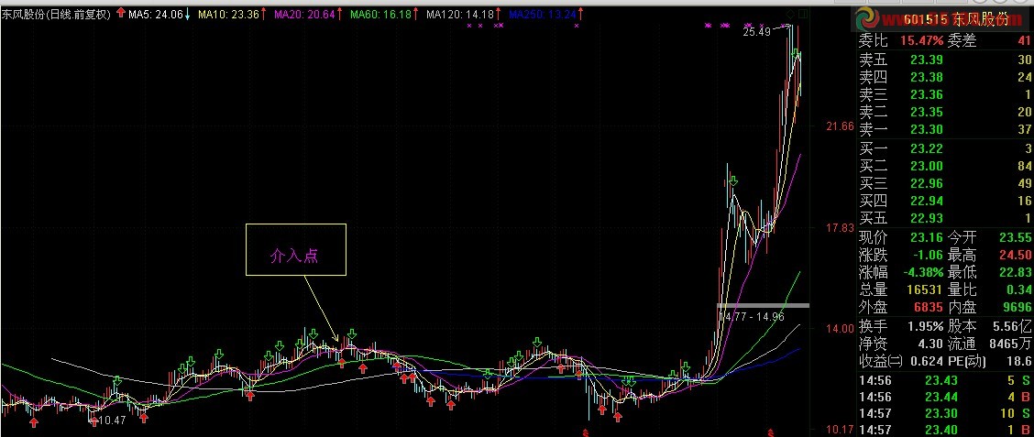
Task: Click the 净资 4.30 value
Action: pos(929,344)
